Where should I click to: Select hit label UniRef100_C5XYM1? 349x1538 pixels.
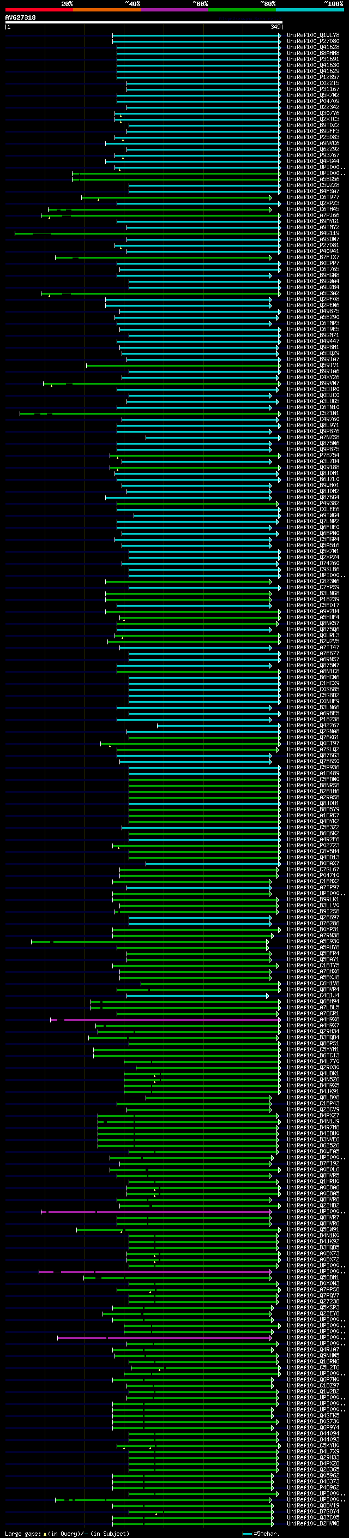(x=313, y=1050)
